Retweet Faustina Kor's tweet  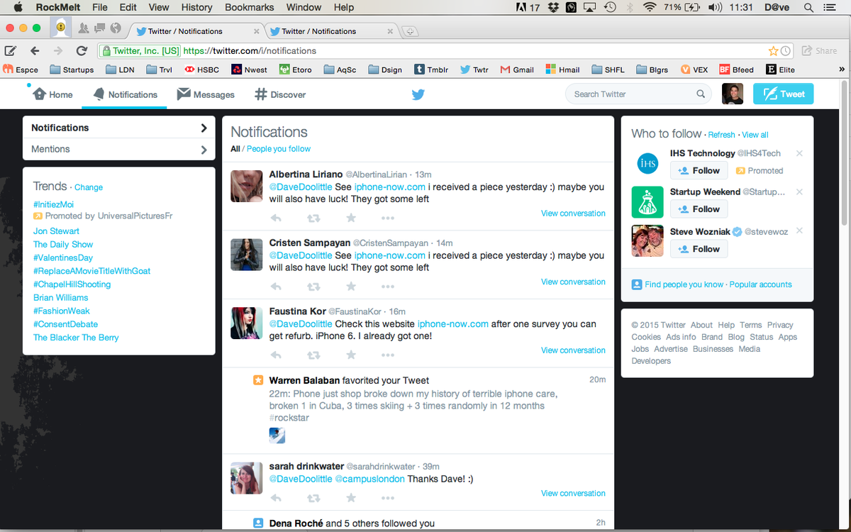click(x=313, y=355)
